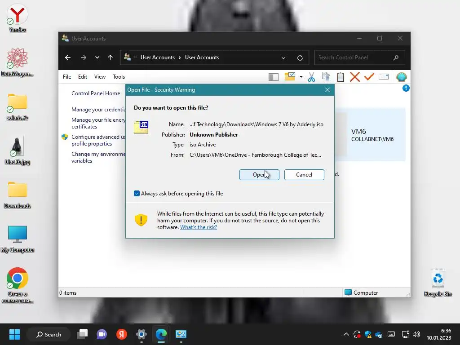Click the touch keyboard tray icon

coord(391,334)
